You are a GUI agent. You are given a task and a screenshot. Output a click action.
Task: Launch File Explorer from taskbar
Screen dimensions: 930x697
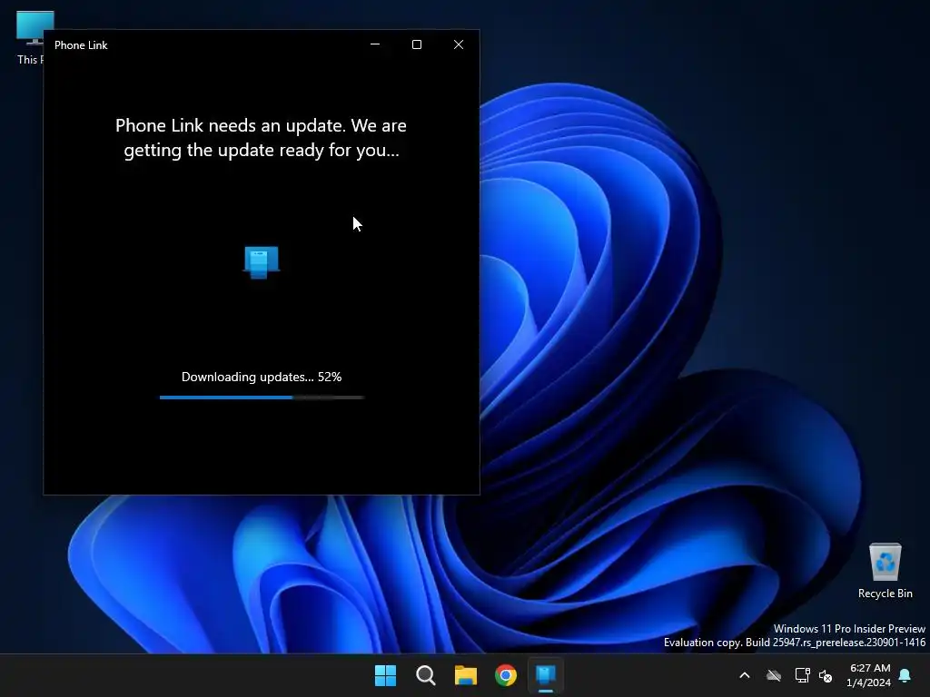coord(466,675)
